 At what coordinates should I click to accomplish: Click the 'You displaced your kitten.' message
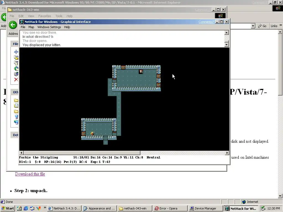click(42, 45)
